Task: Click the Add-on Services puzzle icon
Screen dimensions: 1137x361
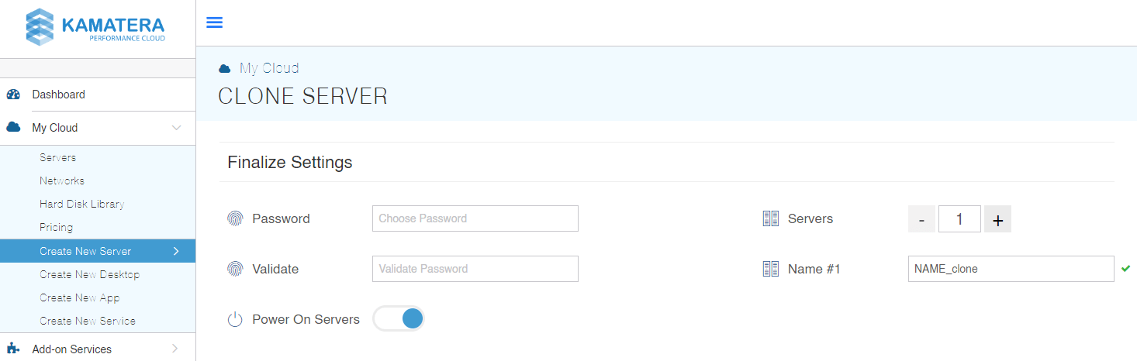Action: (13, 349)
